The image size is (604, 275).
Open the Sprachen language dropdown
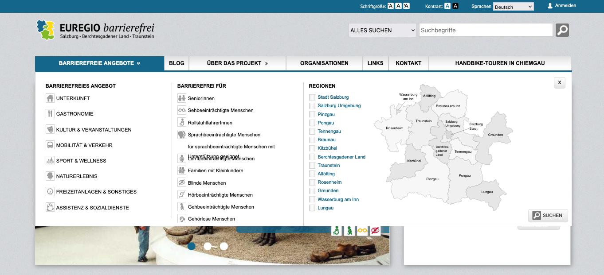point(513,7)
